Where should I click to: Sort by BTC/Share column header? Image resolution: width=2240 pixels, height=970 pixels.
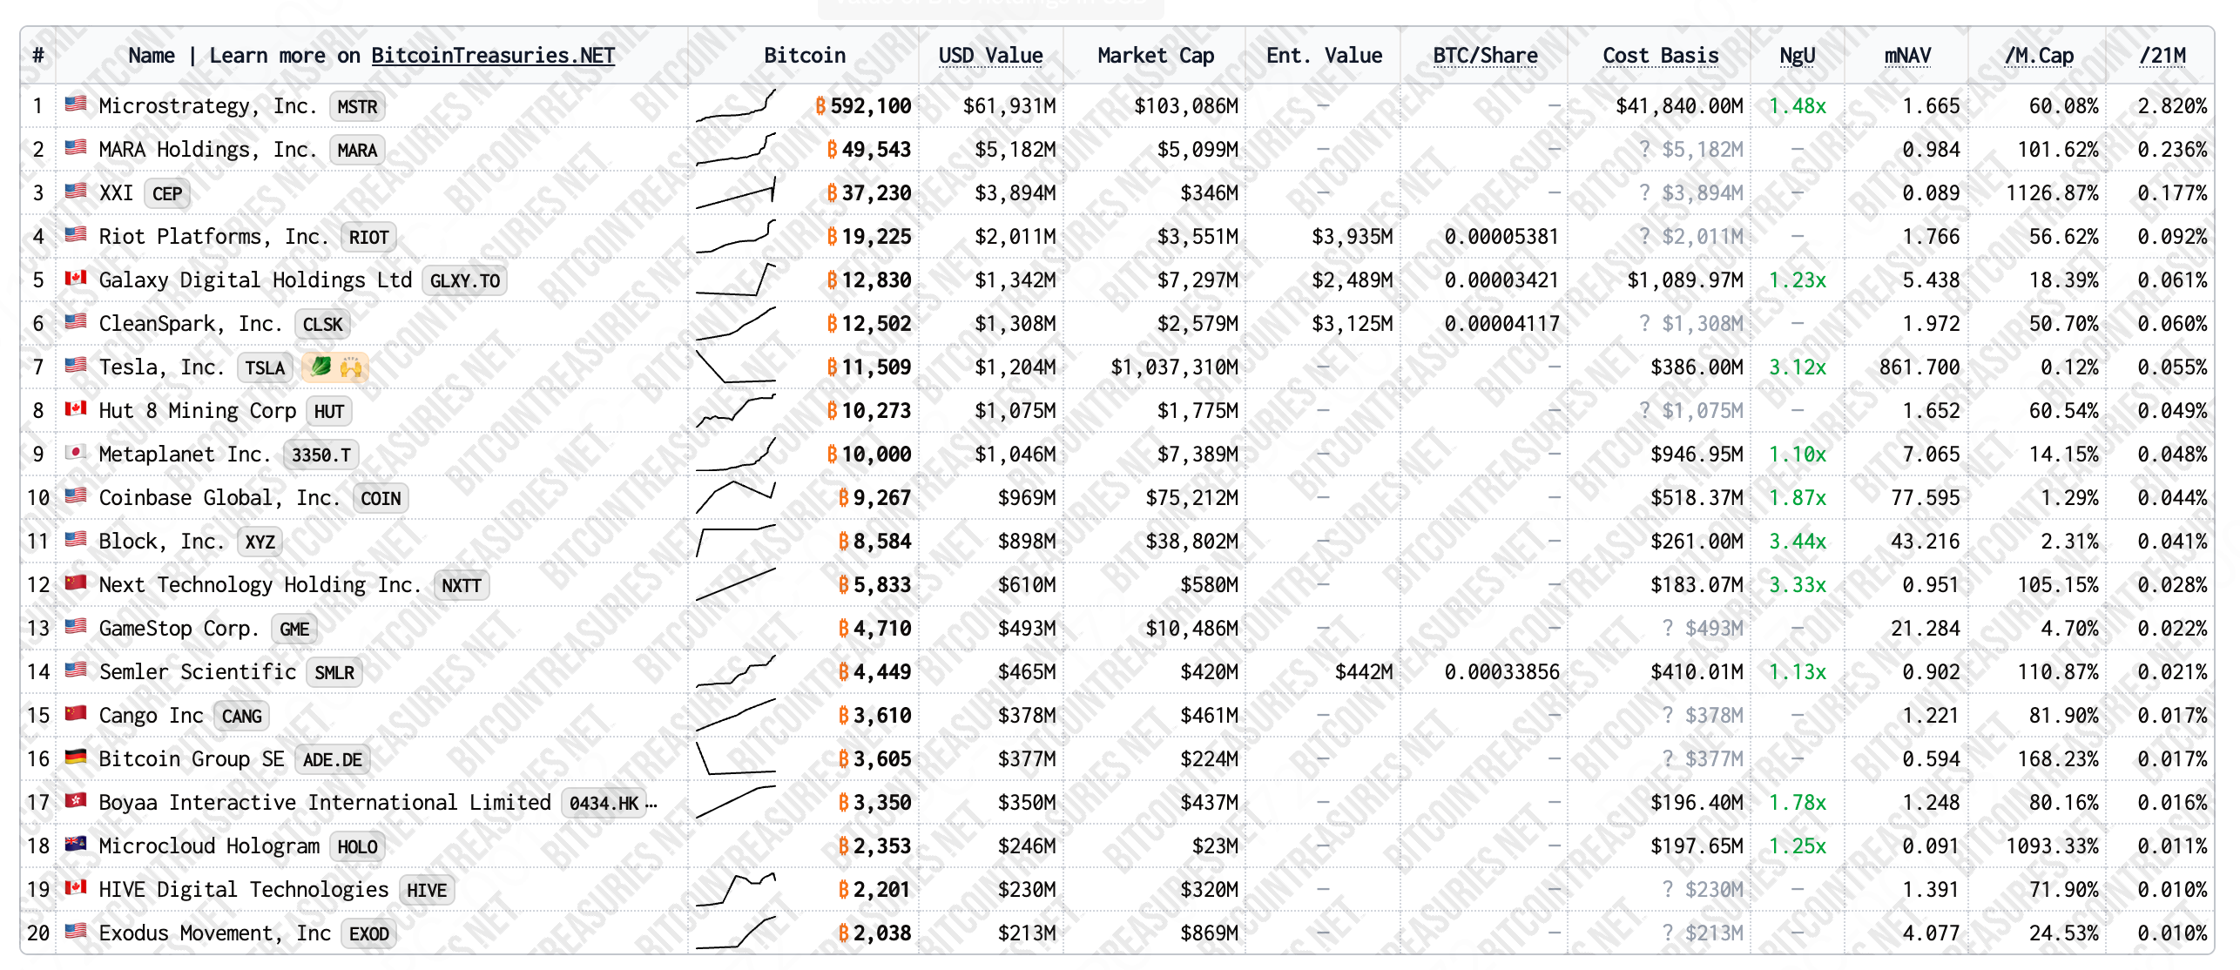coord(1485,56)
